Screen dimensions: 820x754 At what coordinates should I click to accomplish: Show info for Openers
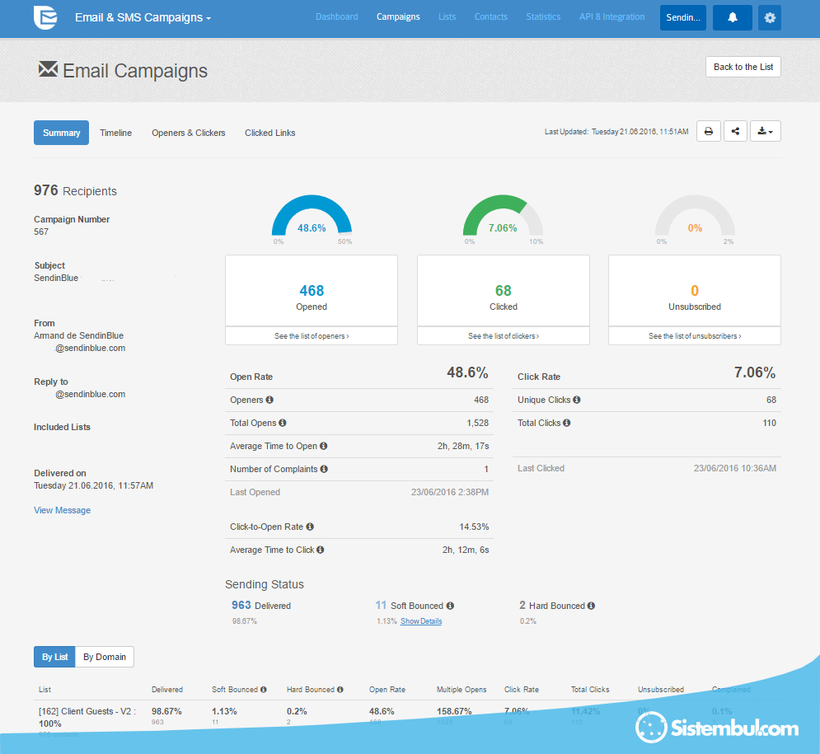pos(269,400)
